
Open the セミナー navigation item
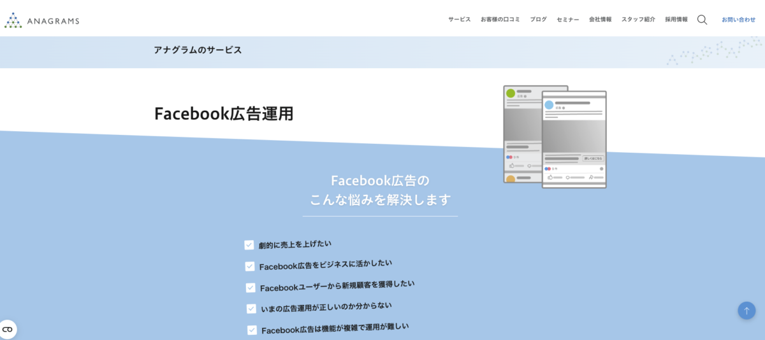click(x=568, y=20)
